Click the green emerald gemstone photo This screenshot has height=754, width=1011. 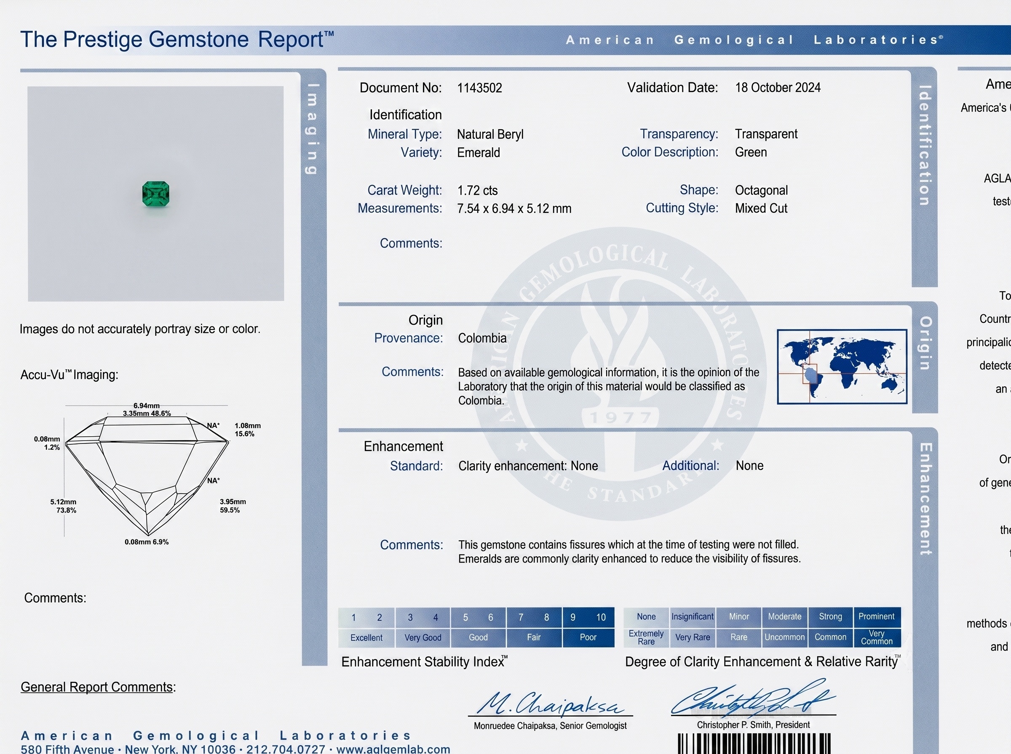click(156, 194)
